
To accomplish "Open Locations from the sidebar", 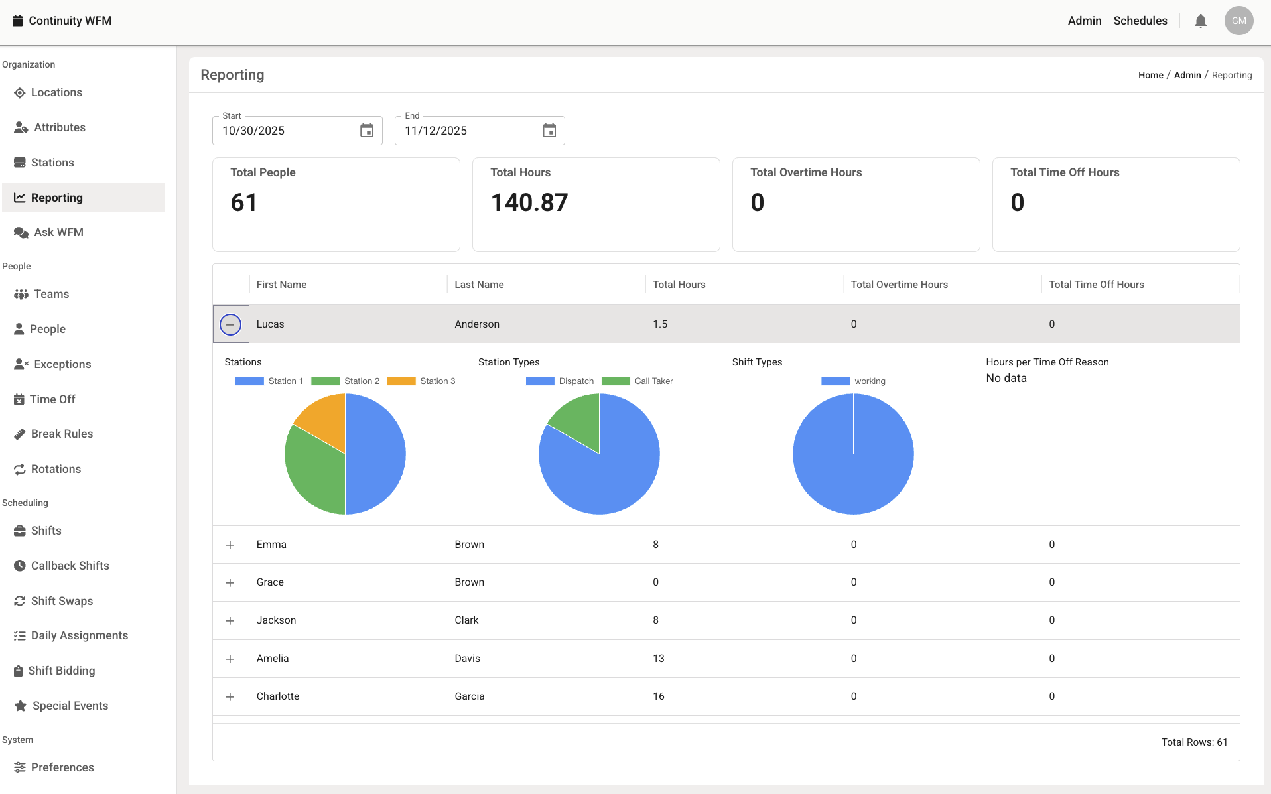I will pos(56,92).
